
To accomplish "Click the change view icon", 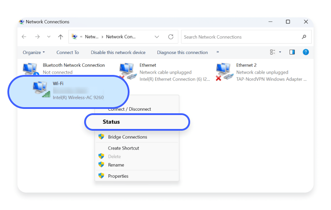I will [x=273, y=52].
